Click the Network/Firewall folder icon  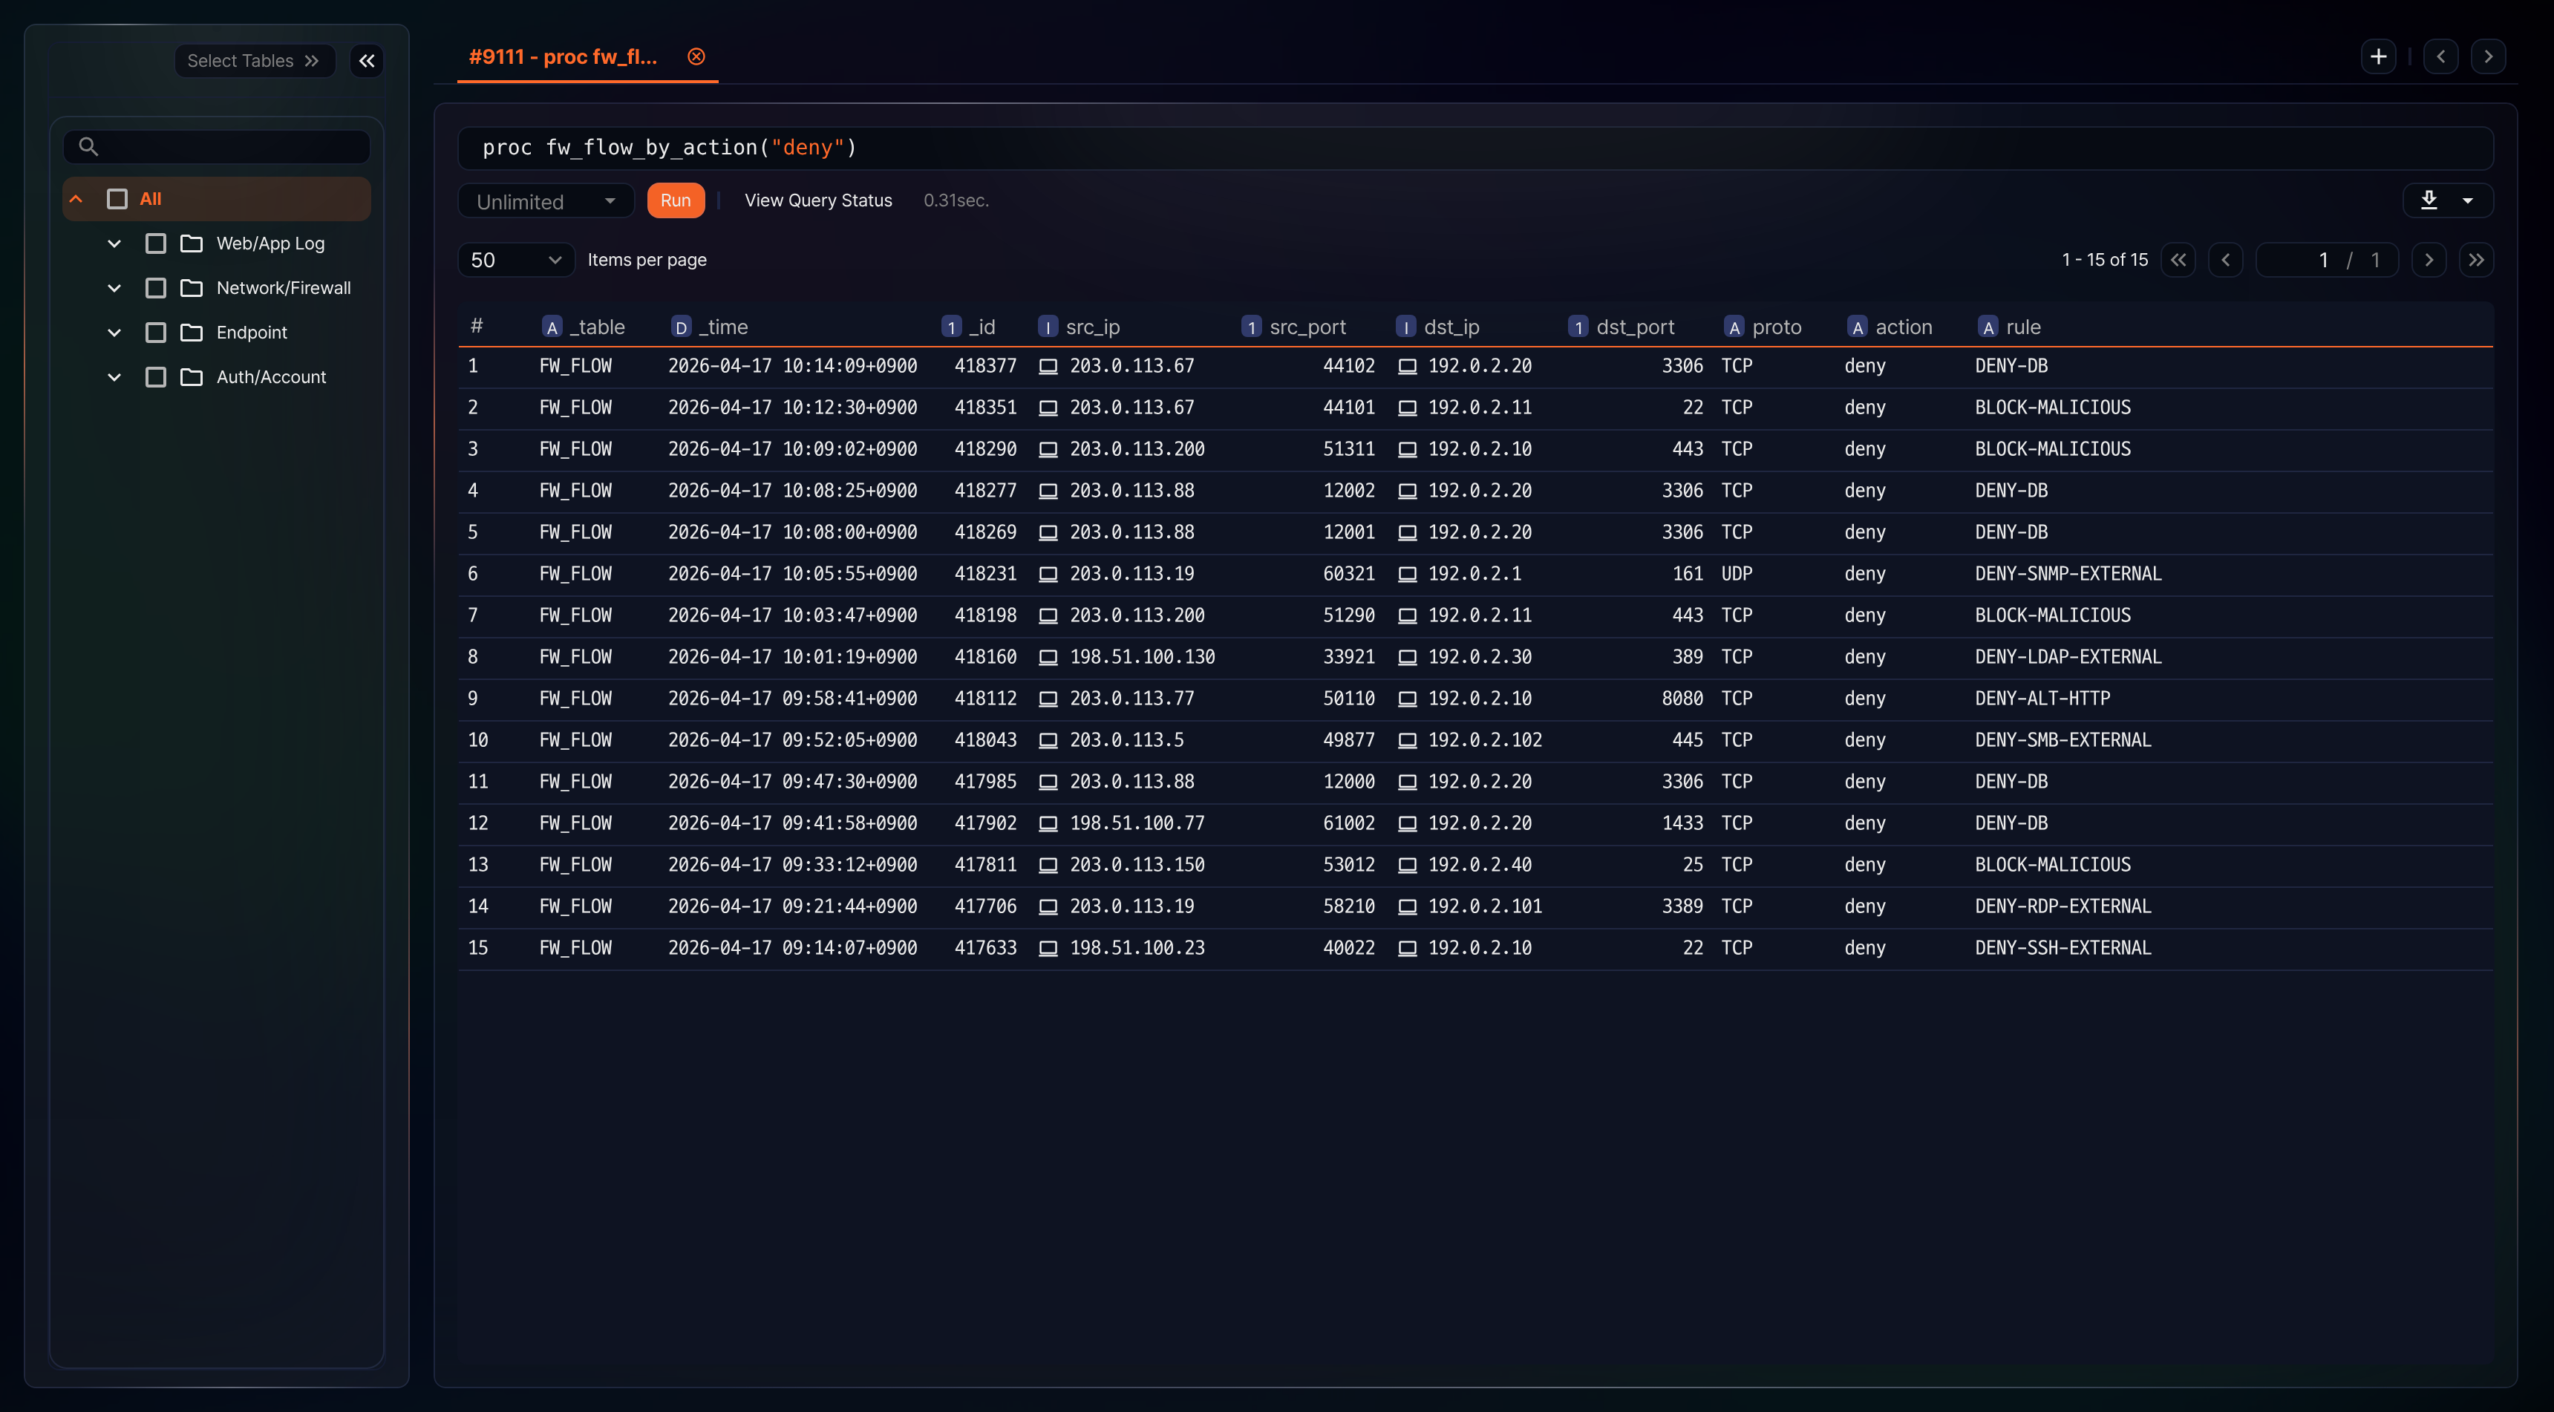[192, 287]
